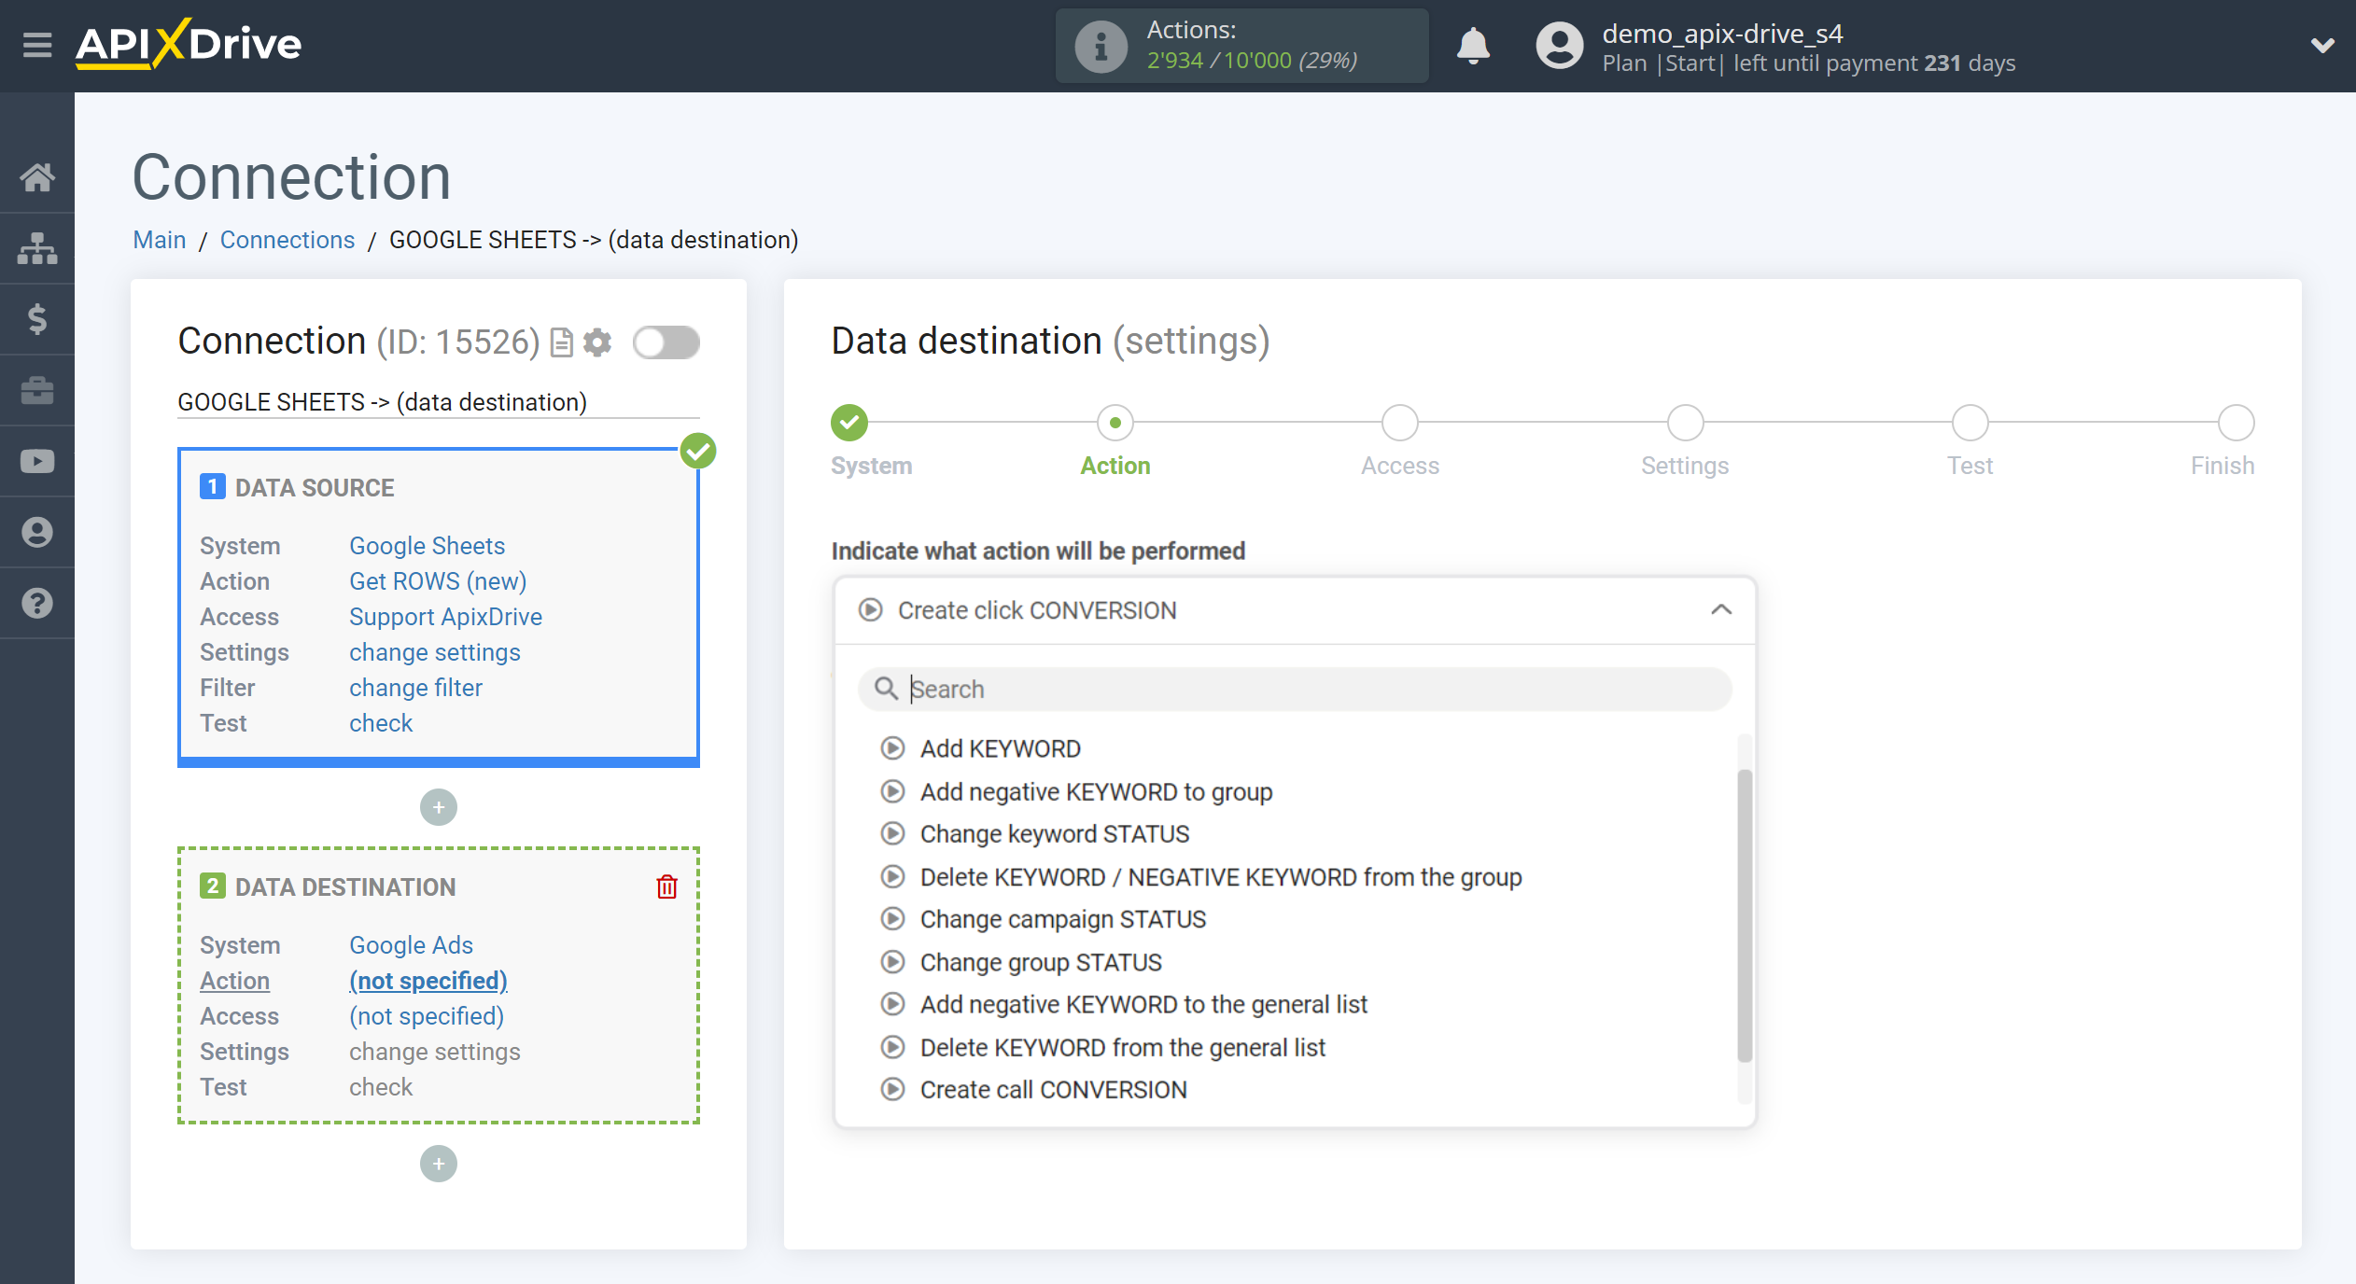This screenshot has height=1284, width=2356.
Task: Click the action Search field
Action: pos(1295,689)
